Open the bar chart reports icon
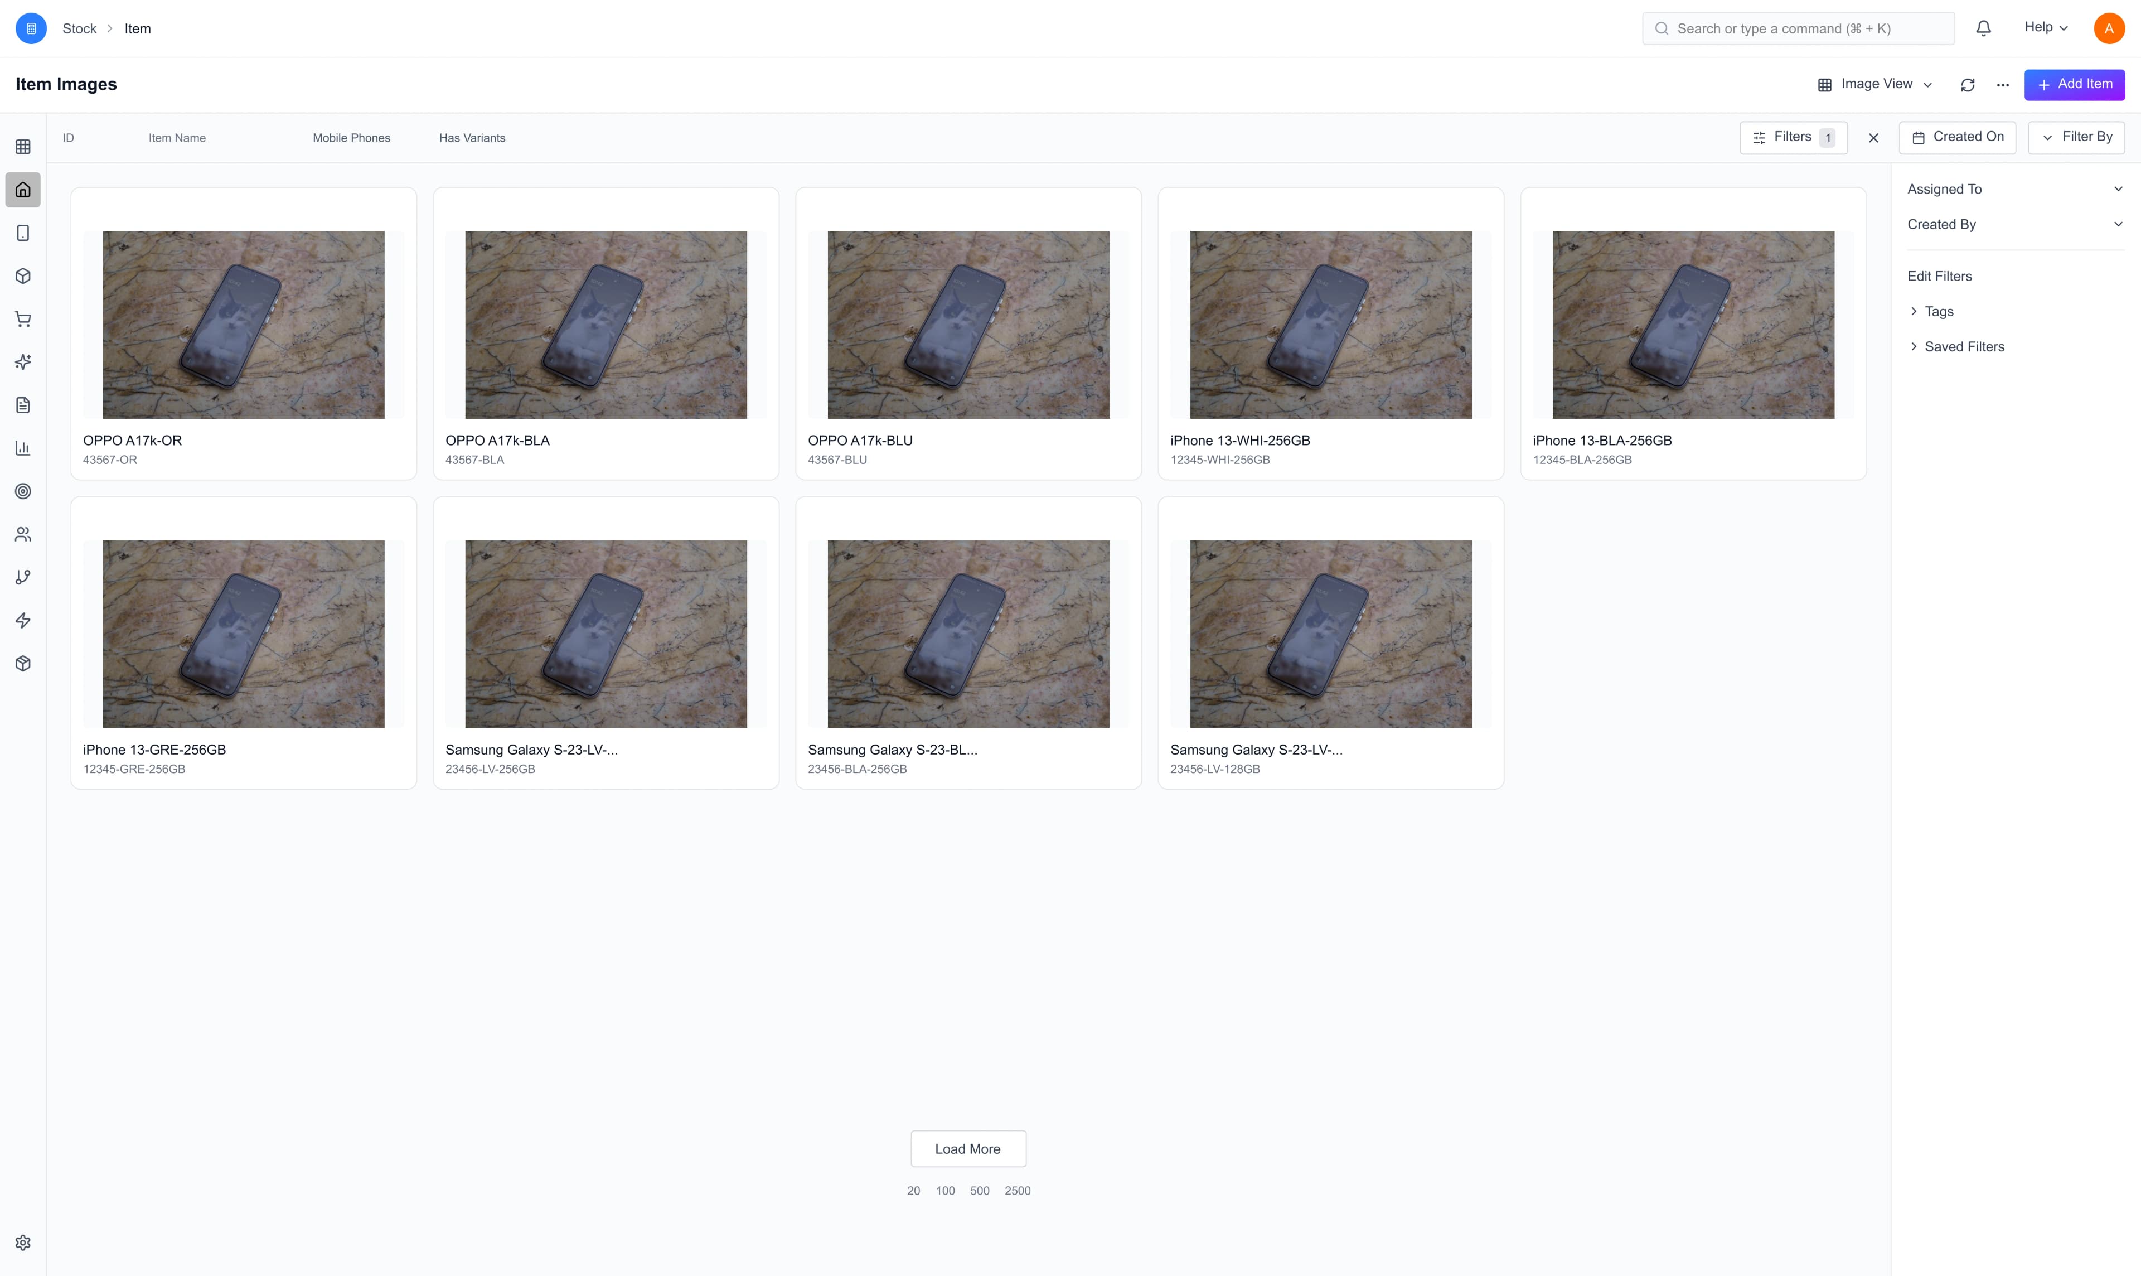This screenshot has height=1276, width=2141. point(22,448)
